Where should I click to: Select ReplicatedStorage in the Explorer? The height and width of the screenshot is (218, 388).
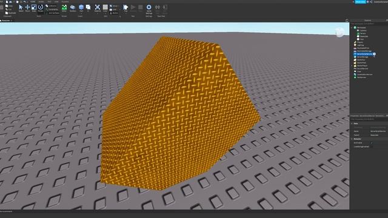pyautogui.click(x=364, y=51)
